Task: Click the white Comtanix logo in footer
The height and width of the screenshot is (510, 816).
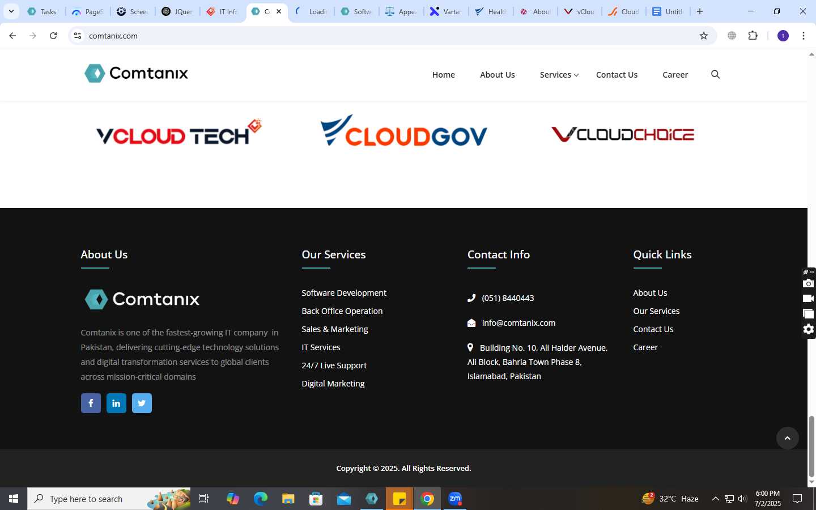Action: (x=142, y=299)
